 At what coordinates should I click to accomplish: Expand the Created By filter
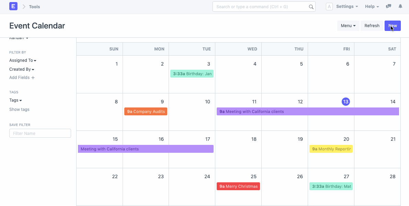pyautogui.click(x=22, y=69)
